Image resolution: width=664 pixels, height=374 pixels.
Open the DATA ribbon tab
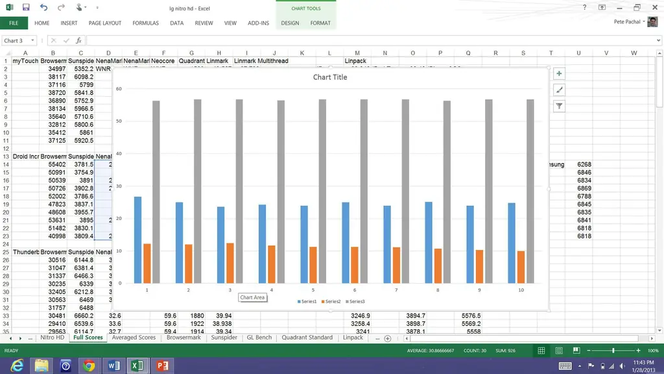coord(176,23)
